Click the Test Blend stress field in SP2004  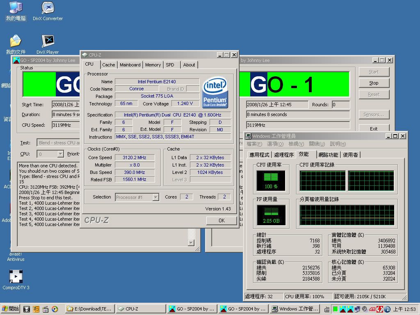point(59,143)
